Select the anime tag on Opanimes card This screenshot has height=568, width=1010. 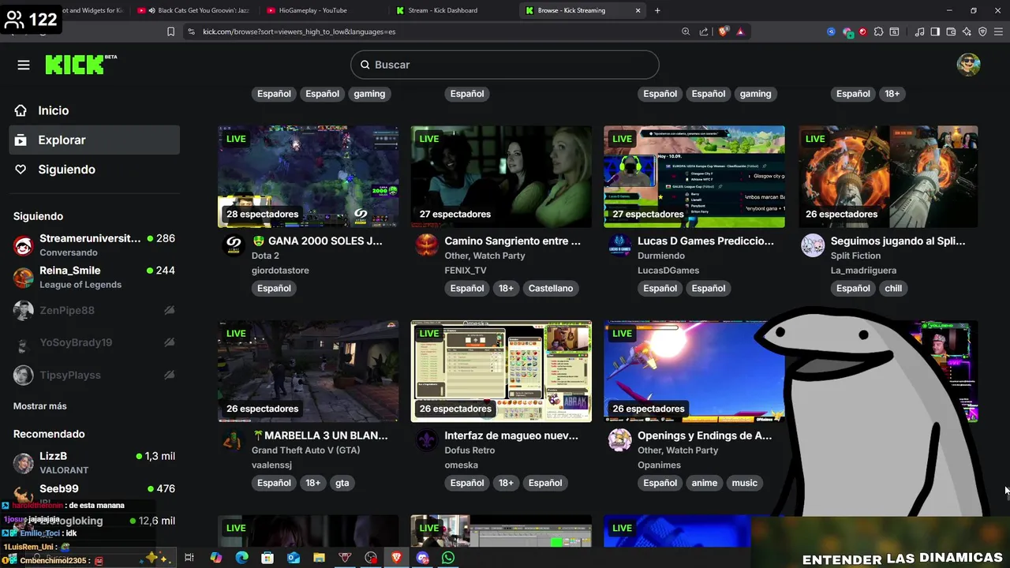[705, 483]
